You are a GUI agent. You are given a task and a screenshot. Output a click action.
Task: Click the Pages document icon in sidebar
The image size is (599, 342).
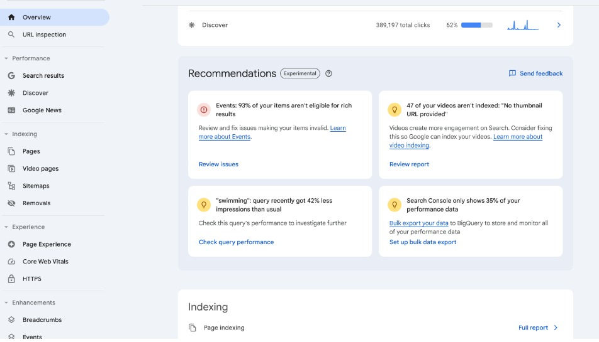point(11,151)
